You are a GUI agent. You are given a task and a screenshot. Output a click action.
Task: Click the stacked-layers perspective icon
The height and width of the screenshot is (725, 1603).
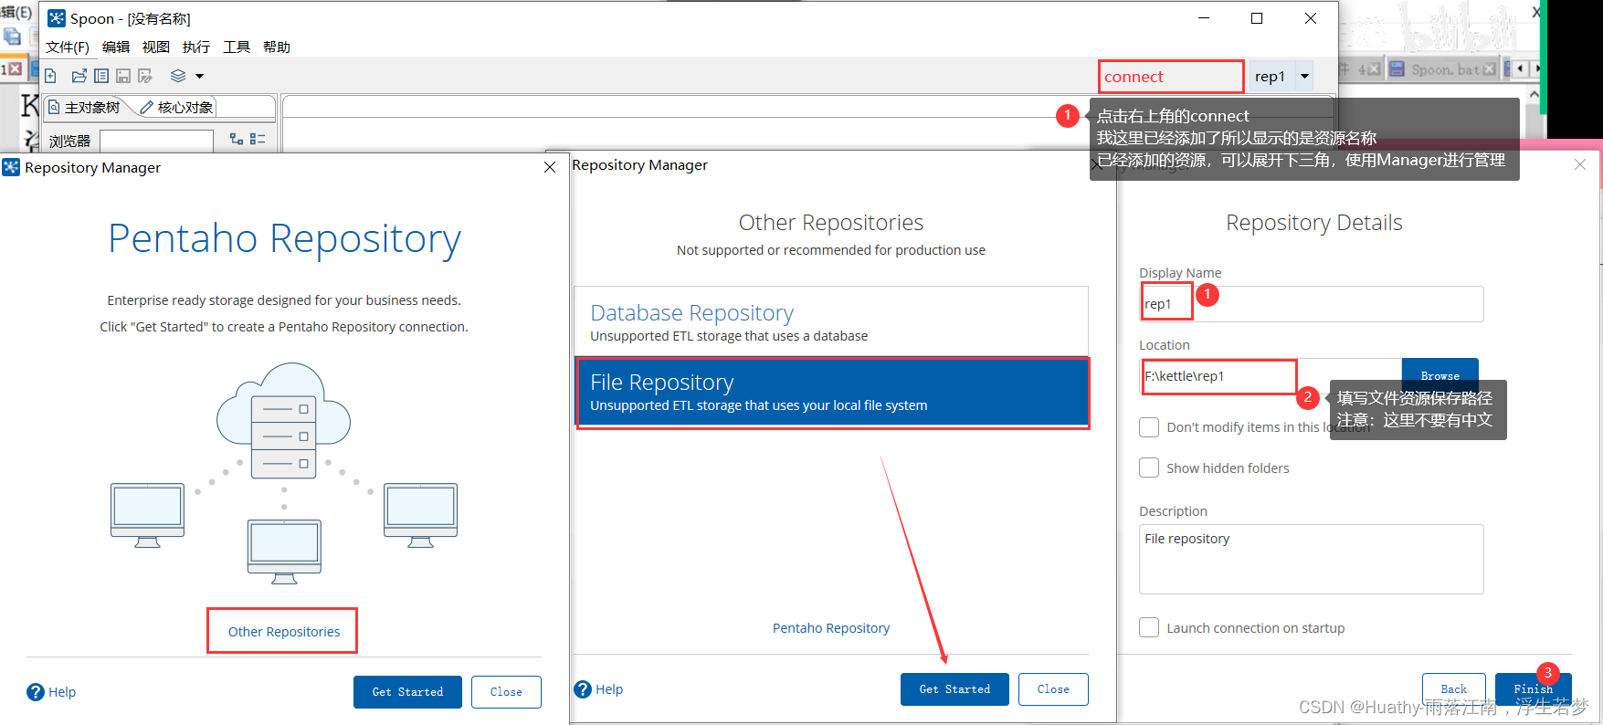pos(178,76)
